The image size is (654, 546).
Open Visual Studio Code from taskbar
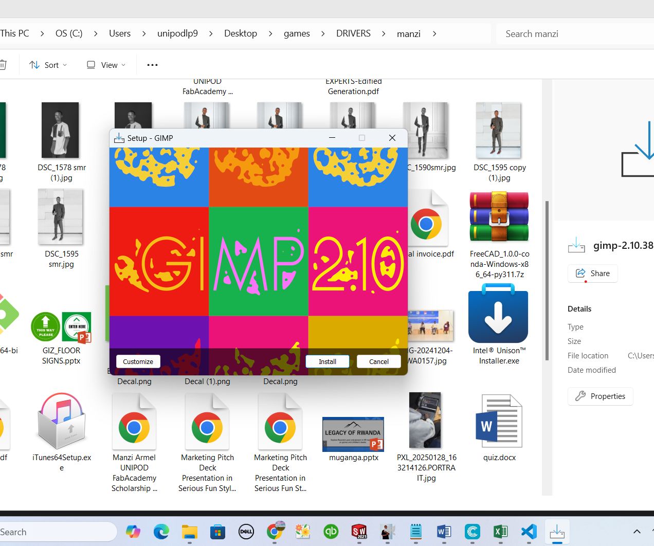[x=529, y=532]
